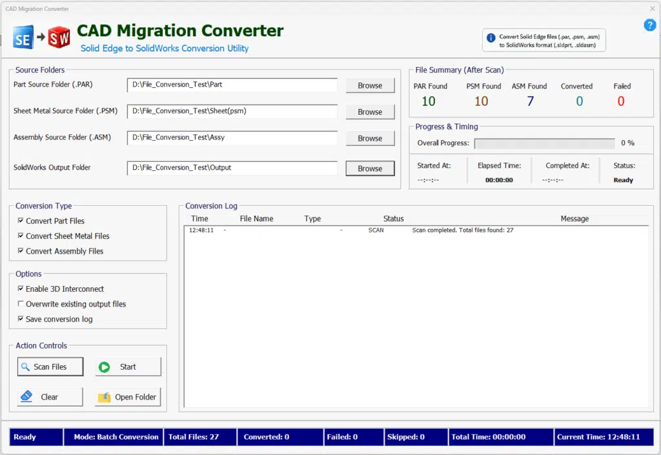661x455 pixels.
Task: Click the blue help question mark icon
Action: 649,25
